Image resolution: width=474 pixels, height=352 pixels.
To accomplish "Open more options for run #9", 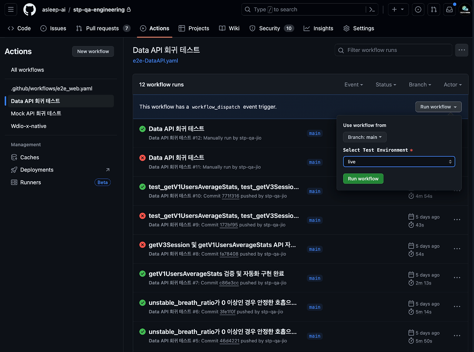I will pos(457,220).
